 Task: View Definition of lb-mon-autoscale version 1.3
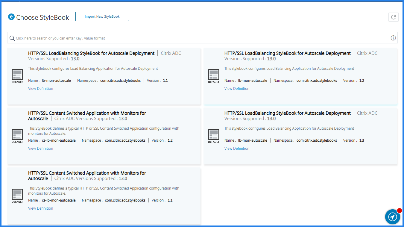click(x=237, y=149)
